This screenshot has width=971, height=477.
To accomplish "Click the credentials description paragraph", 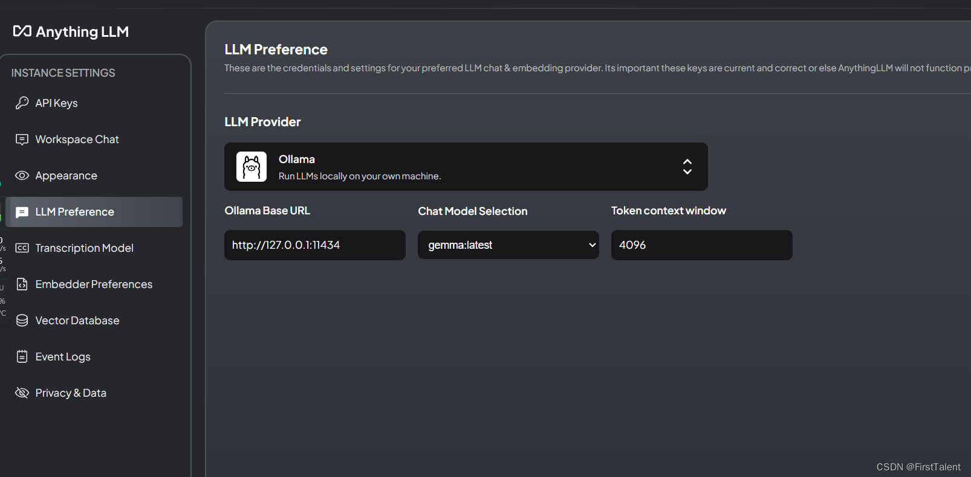I will point(597,68).
